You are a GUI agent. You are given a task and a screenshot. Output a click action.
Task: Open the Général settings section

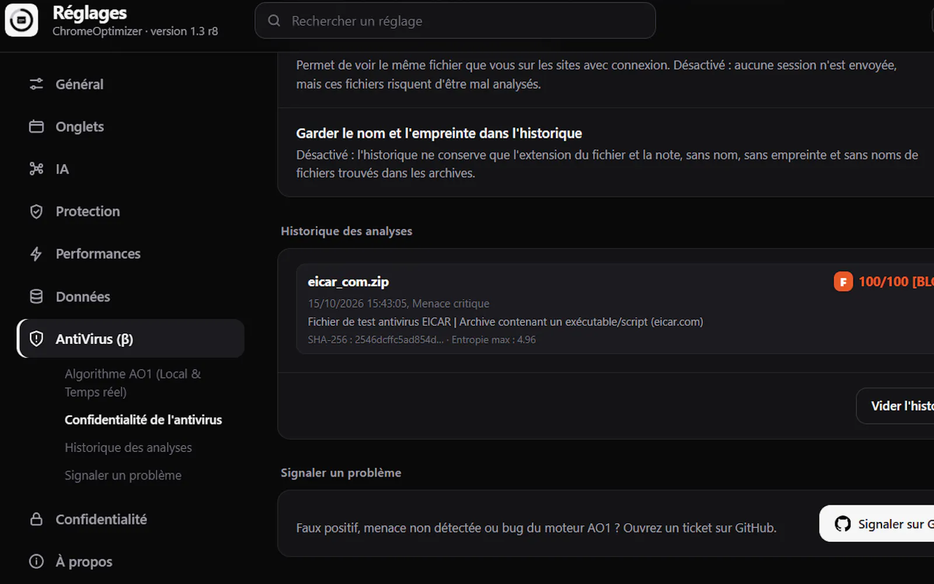coord(130,84)
